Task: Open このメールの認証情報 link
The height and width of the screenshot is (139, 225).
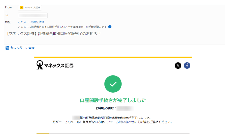Action: [x=31, y=22]
